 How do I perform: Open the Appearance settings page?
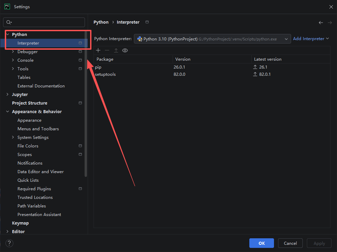[29, 120]
